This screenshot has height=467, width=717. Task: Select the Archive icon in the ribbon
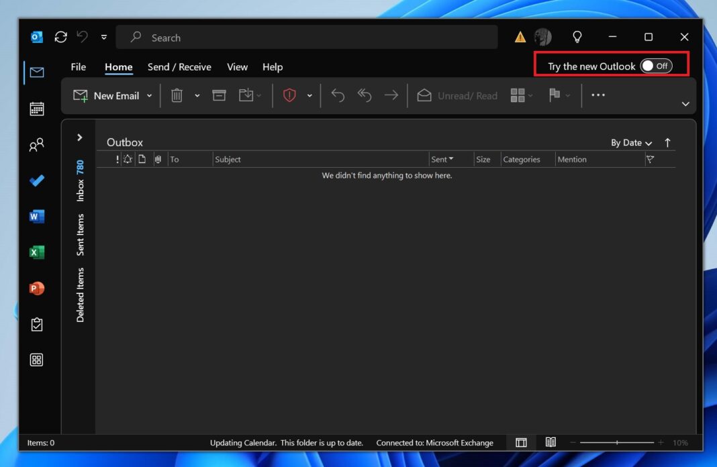coord(219,95)
